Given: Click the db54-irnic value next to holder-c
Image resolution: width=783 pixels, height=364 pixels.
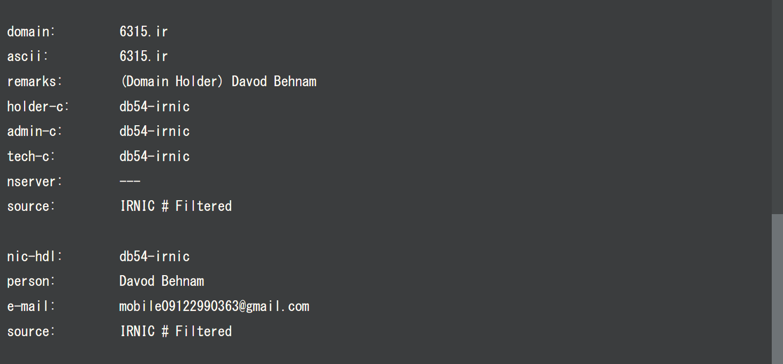Looking at the screenshot, I should tap(154, 107).
